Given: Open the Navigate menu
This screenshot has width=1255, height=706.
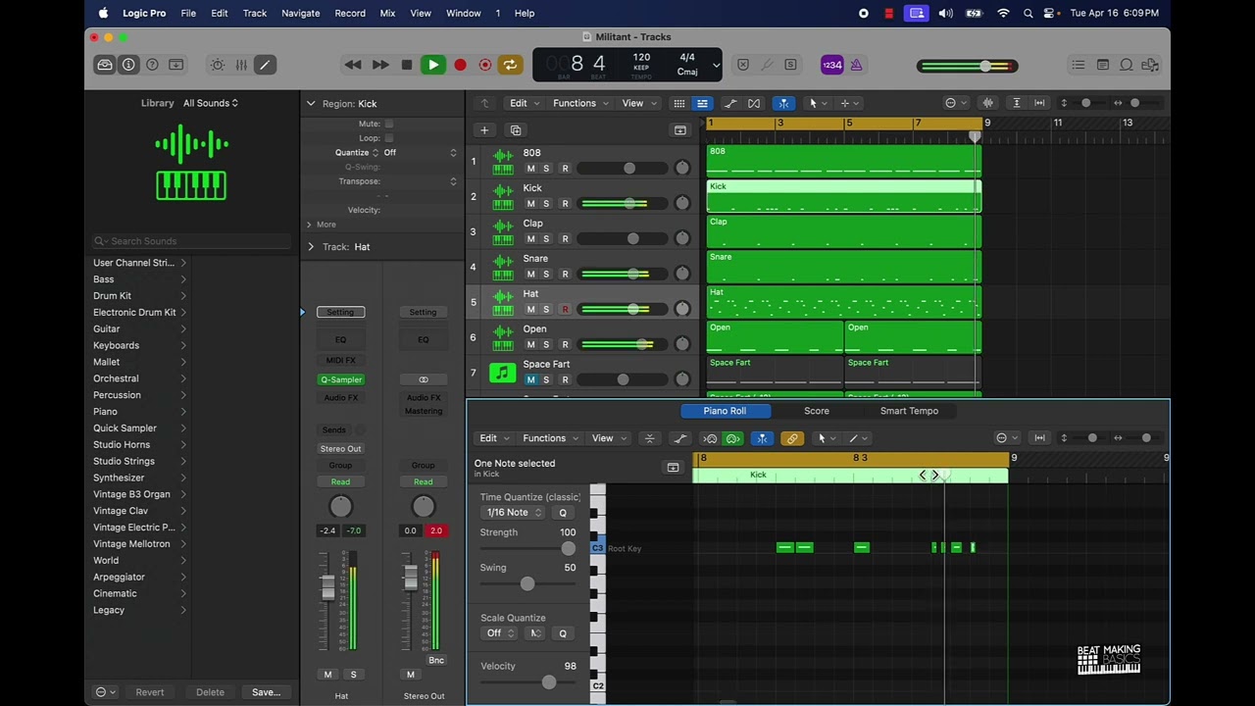Looking at the screenshot, I should coord(300,13).
